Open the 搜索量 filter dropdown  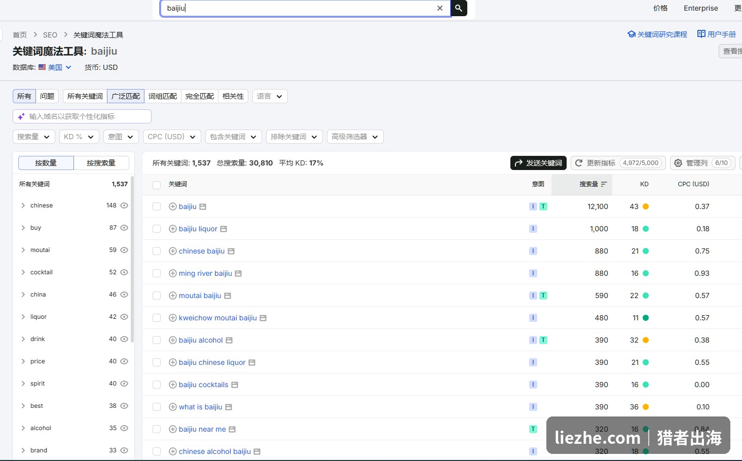(x=33, y=137)
